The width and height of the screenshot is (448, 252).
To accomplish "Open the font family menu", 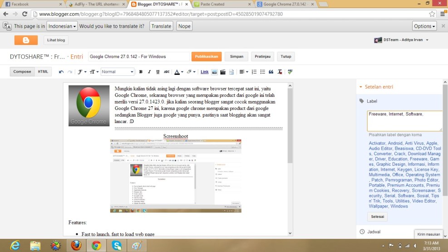I will click(x=82, y=72).
